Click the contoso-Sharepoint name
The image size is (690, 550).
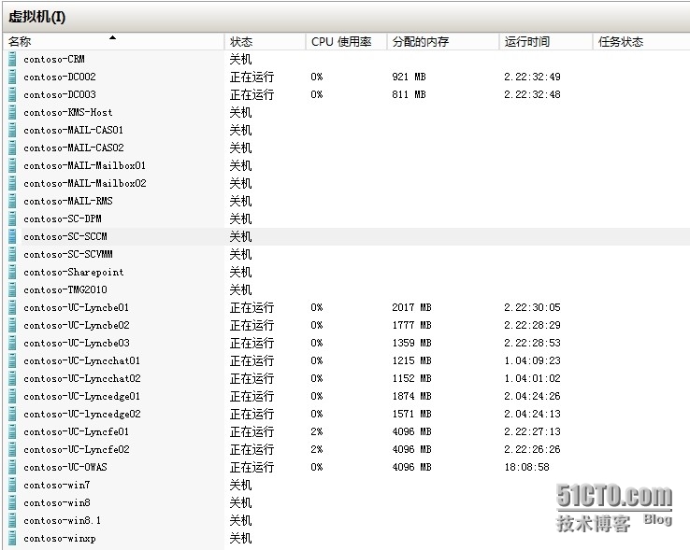coord(74,272)
